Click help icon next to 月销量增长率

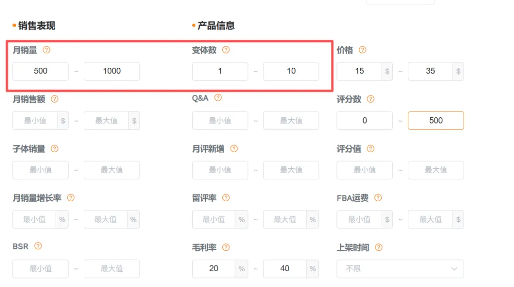coord(71,198)
